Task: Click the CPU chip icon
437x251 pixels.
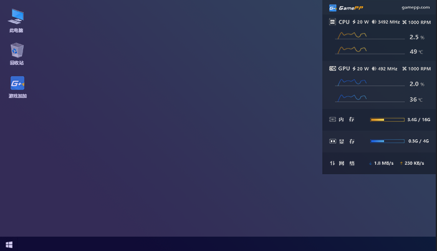Action: (333, 22)
